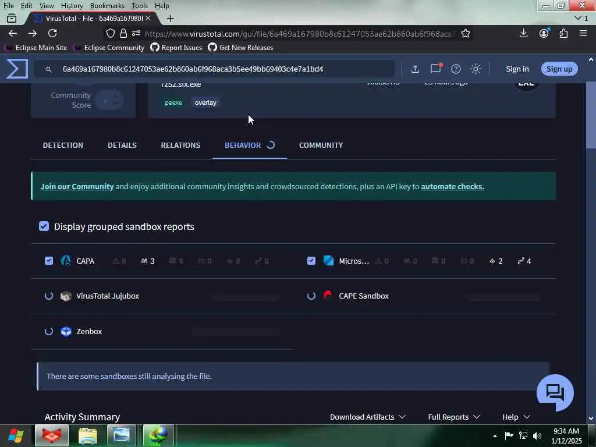Open the extensions puzzle icon
Image resolution: width=596 pixels, height=447 pixels.
pos(563,33)
